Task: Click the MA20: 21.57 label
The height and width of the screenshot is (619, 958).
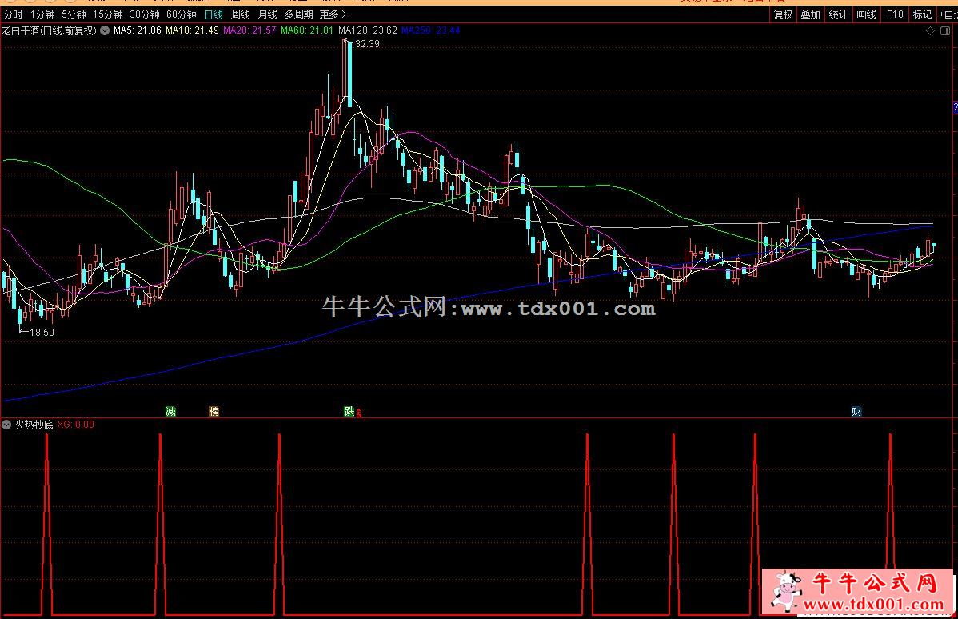Action: (x=249, y=30)
